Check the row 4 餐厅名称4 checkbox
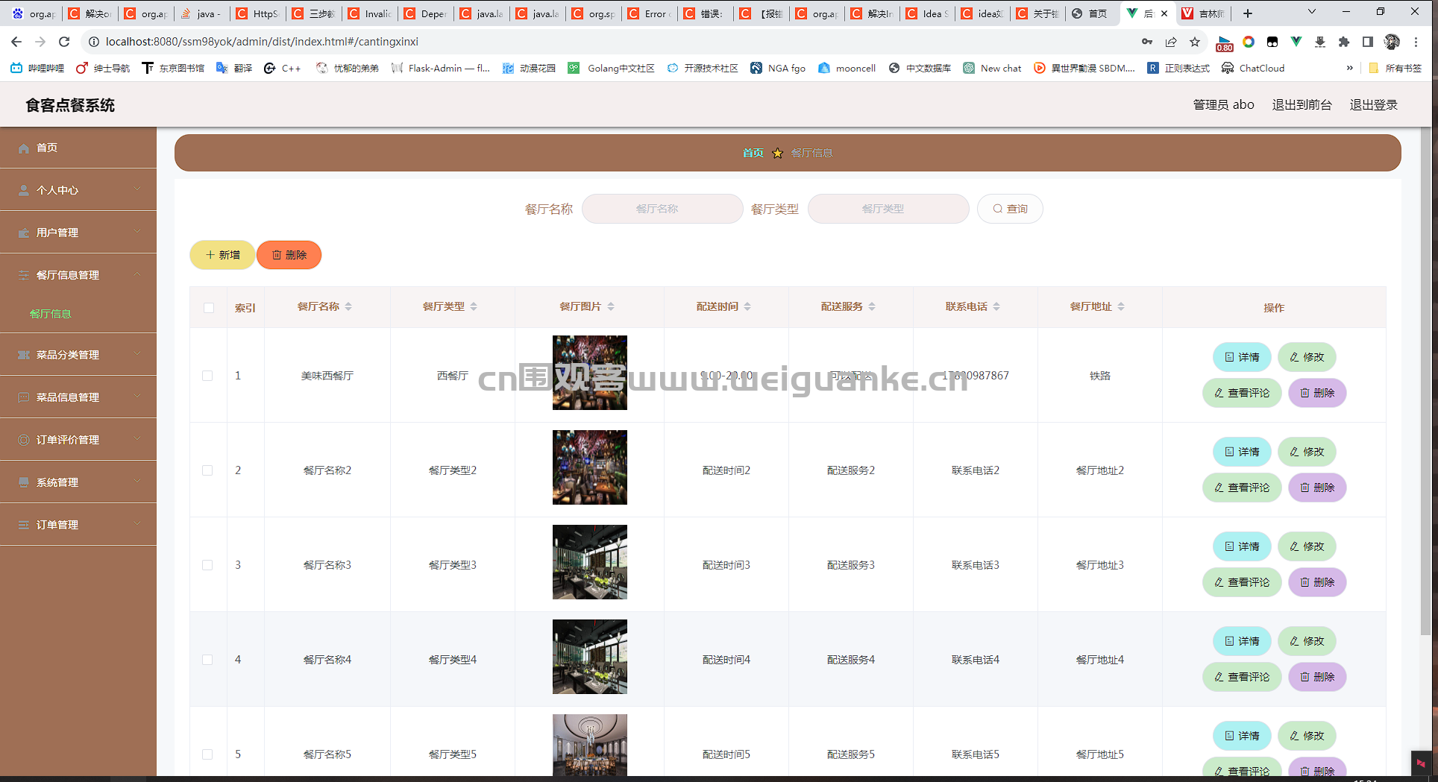 (207, 660)
